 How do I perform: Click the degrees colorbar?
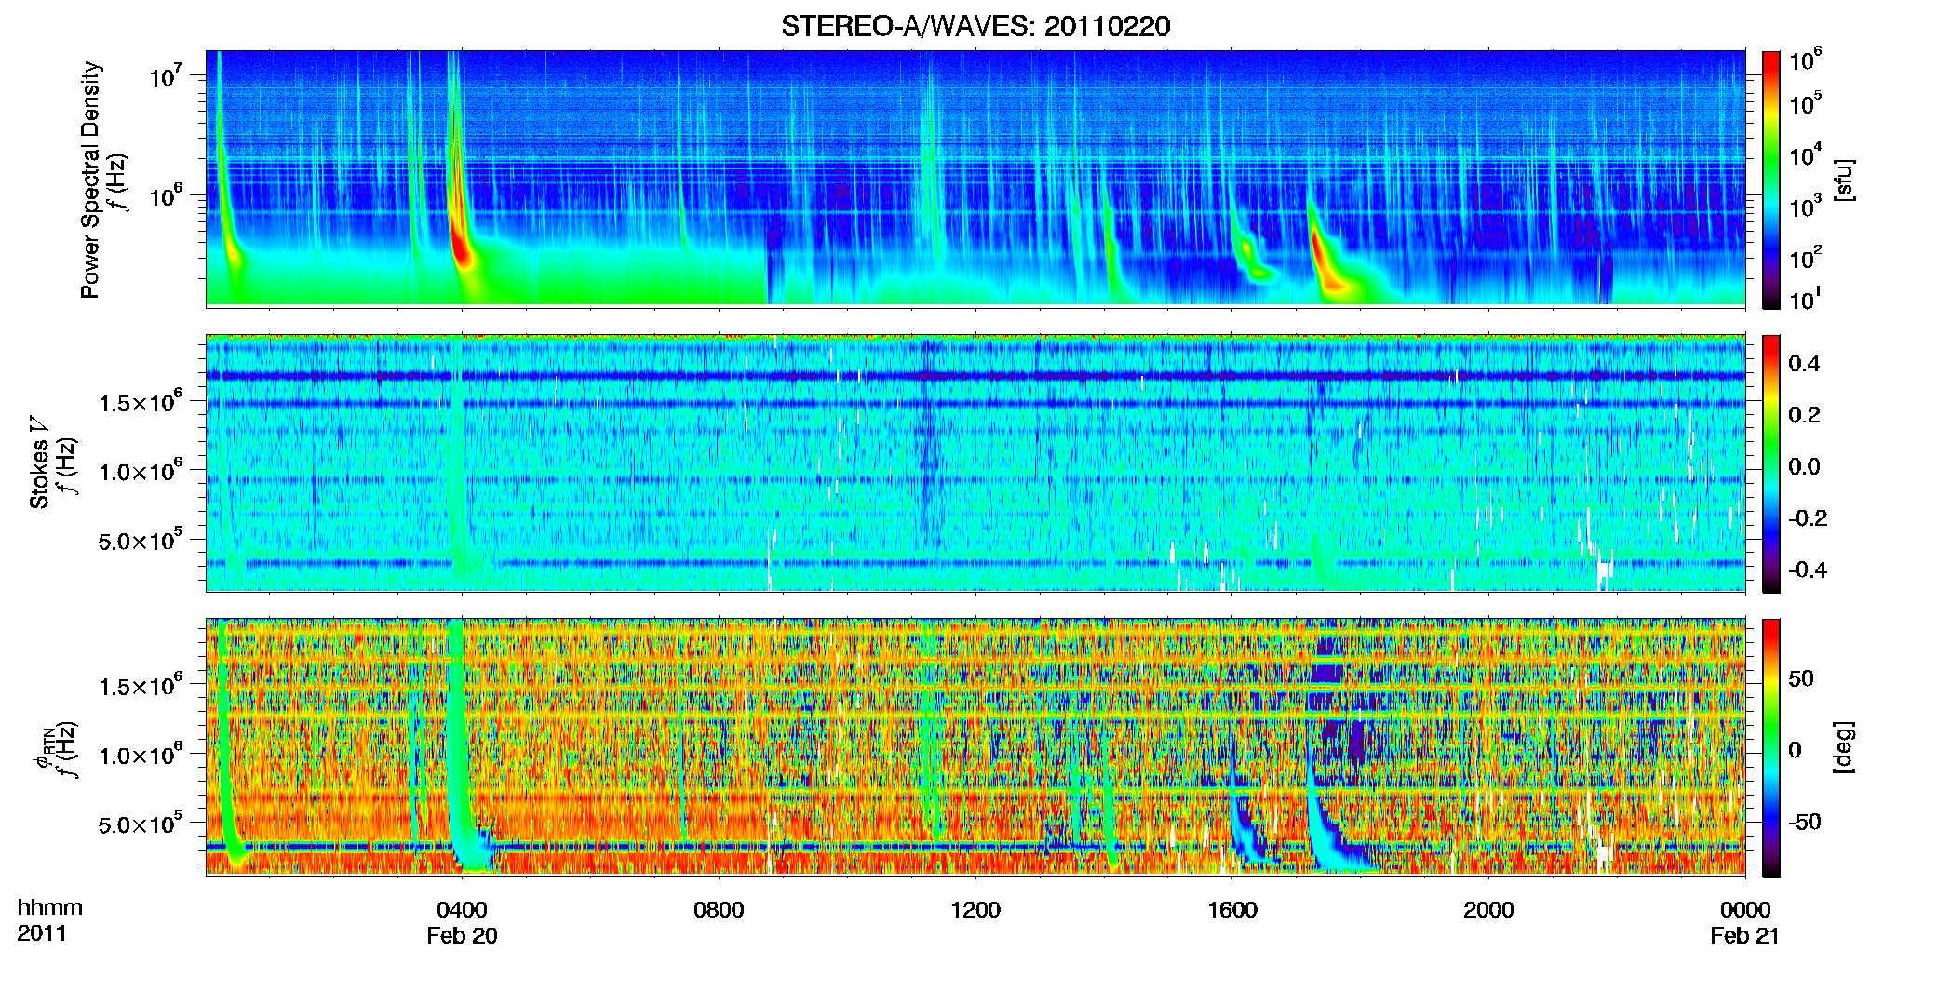pos(1771,747)
